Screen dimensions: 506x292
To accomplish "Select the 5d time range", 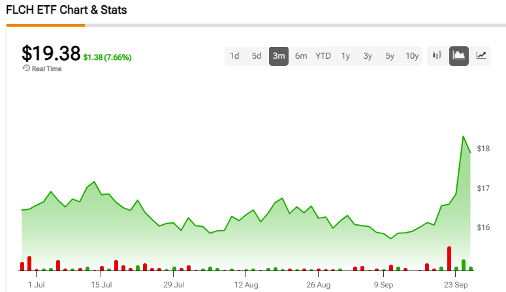I will [257, 56].
